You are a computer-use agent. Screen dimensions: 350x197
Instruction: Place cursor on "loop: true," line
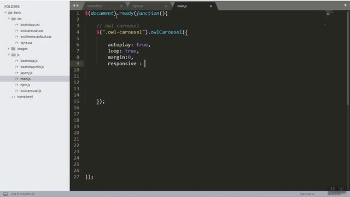[123, 51]
